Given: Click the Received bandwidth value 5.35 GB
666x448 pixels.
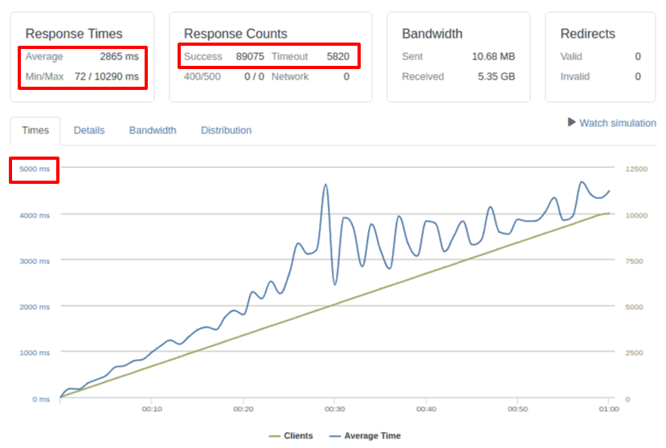Looking at the screenshot, I should [x=494, y=77].
